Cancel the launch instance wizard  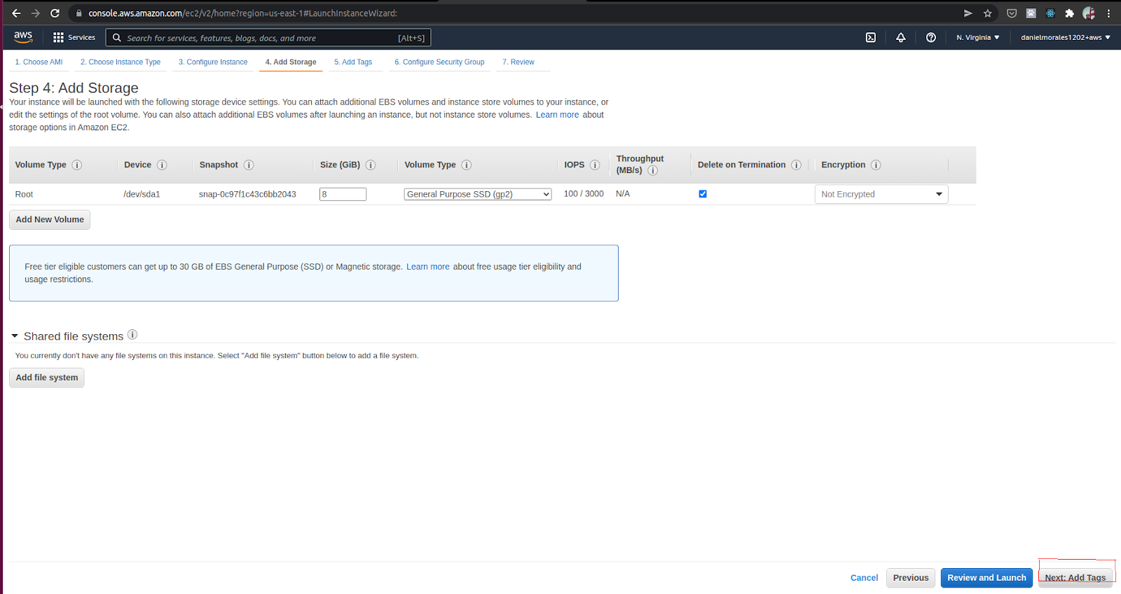click(x=864, y=578)
